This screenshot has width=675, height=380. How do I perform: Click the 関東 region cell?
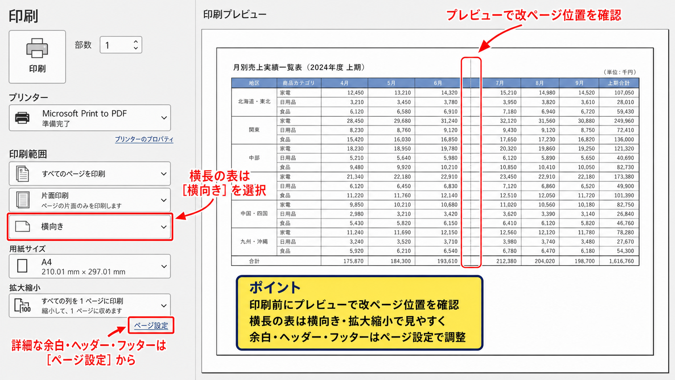click(x=254, y=130)
